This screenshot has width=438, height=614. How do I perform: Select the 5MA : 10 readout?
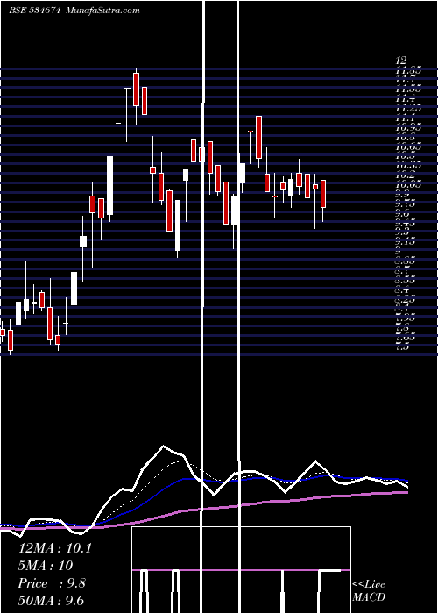pos(46,566)
